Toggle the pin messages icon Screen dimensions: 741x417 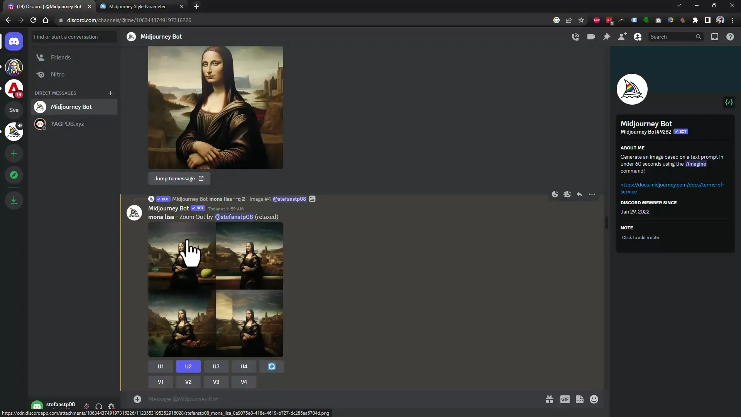[x=607, y=37]
